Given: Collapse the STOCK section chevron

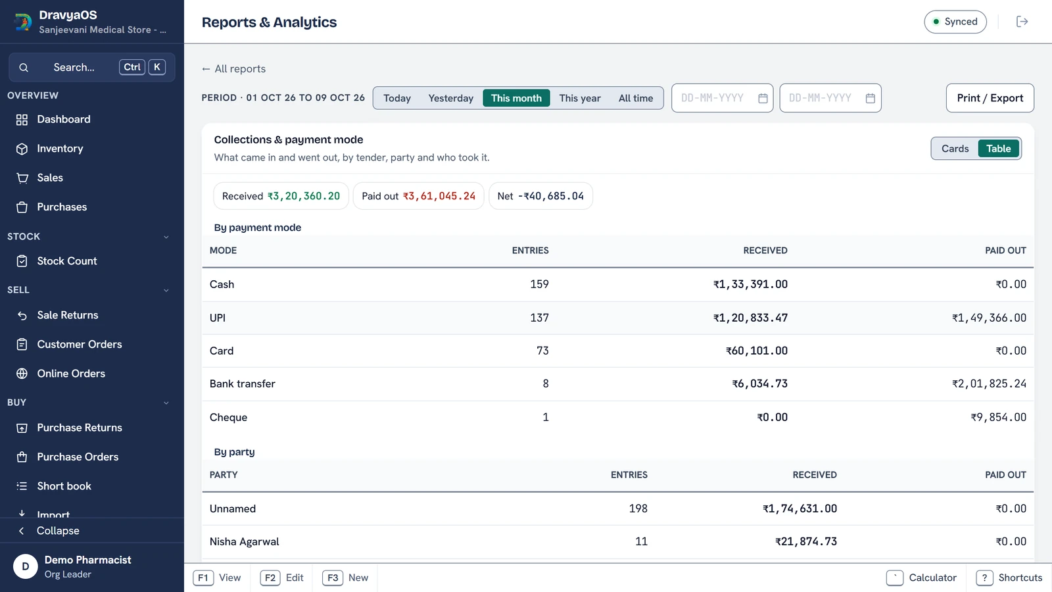Looking at the screenshot, I should pyautogui.click(x=166, y=237).
